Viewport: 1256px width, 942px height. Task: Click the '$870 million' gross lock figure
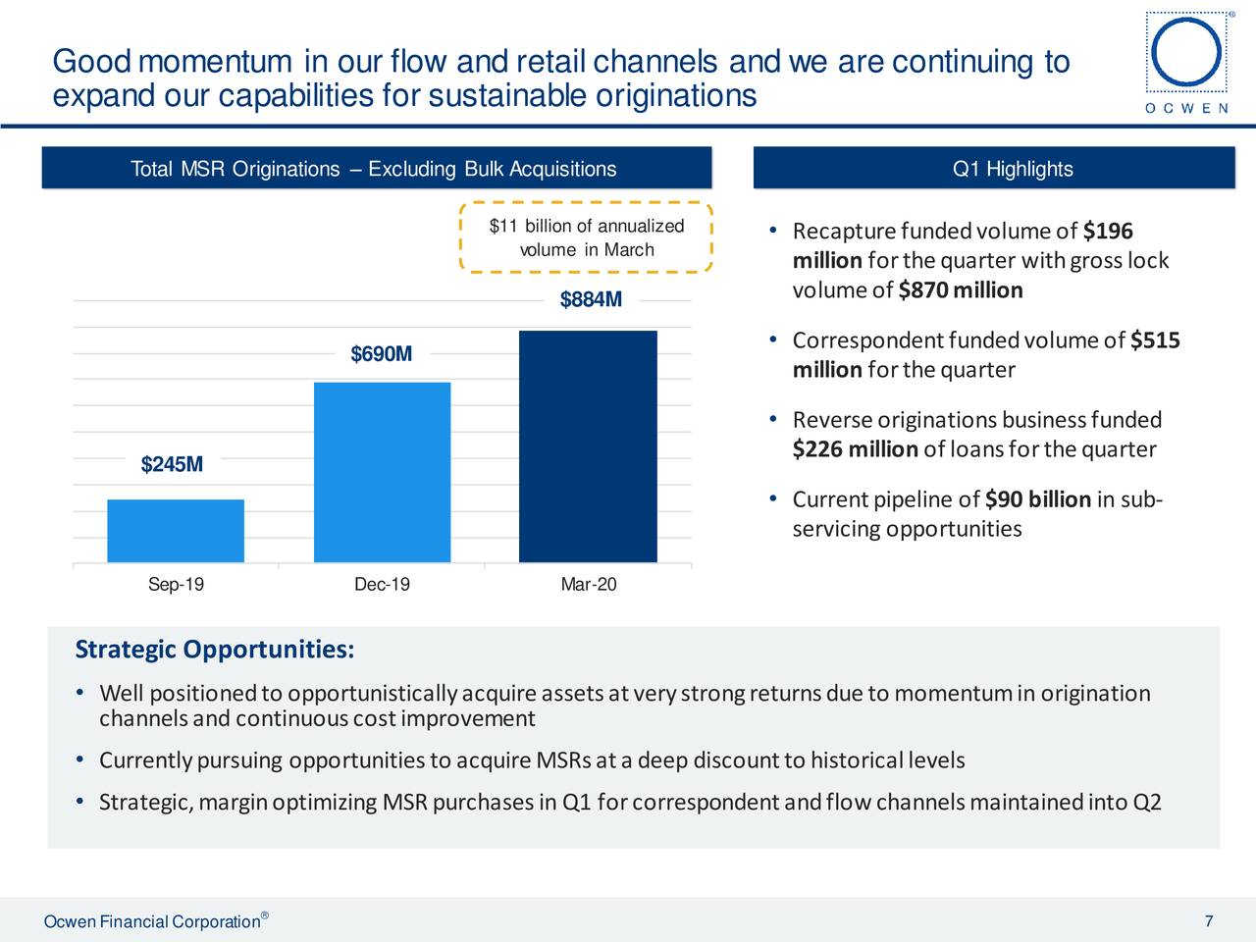tap(961, 289)
